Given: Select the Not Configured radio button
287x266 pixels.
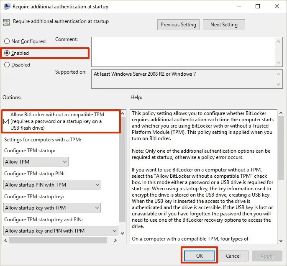Looking at the screenshot, I should click(x=7, y=41).
